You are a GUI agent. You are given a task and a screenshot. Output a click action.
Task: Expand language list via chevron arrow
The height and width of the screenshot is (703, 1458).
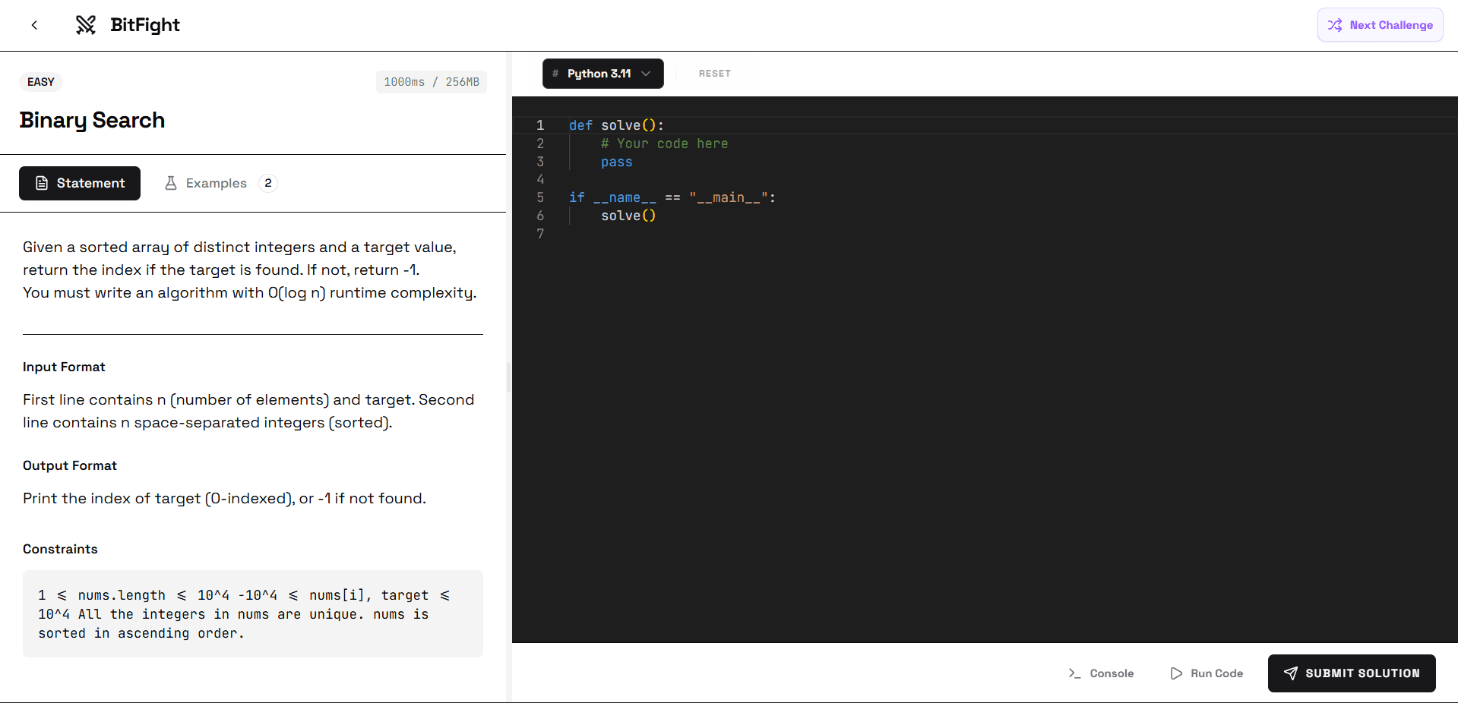[x=646, y=74]
